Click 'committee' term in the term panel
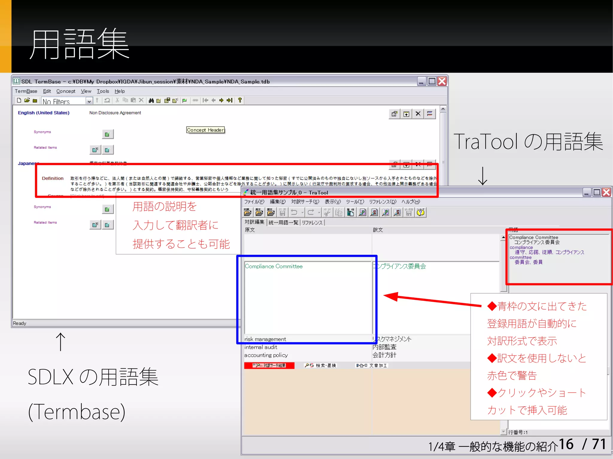 (521, 257)
